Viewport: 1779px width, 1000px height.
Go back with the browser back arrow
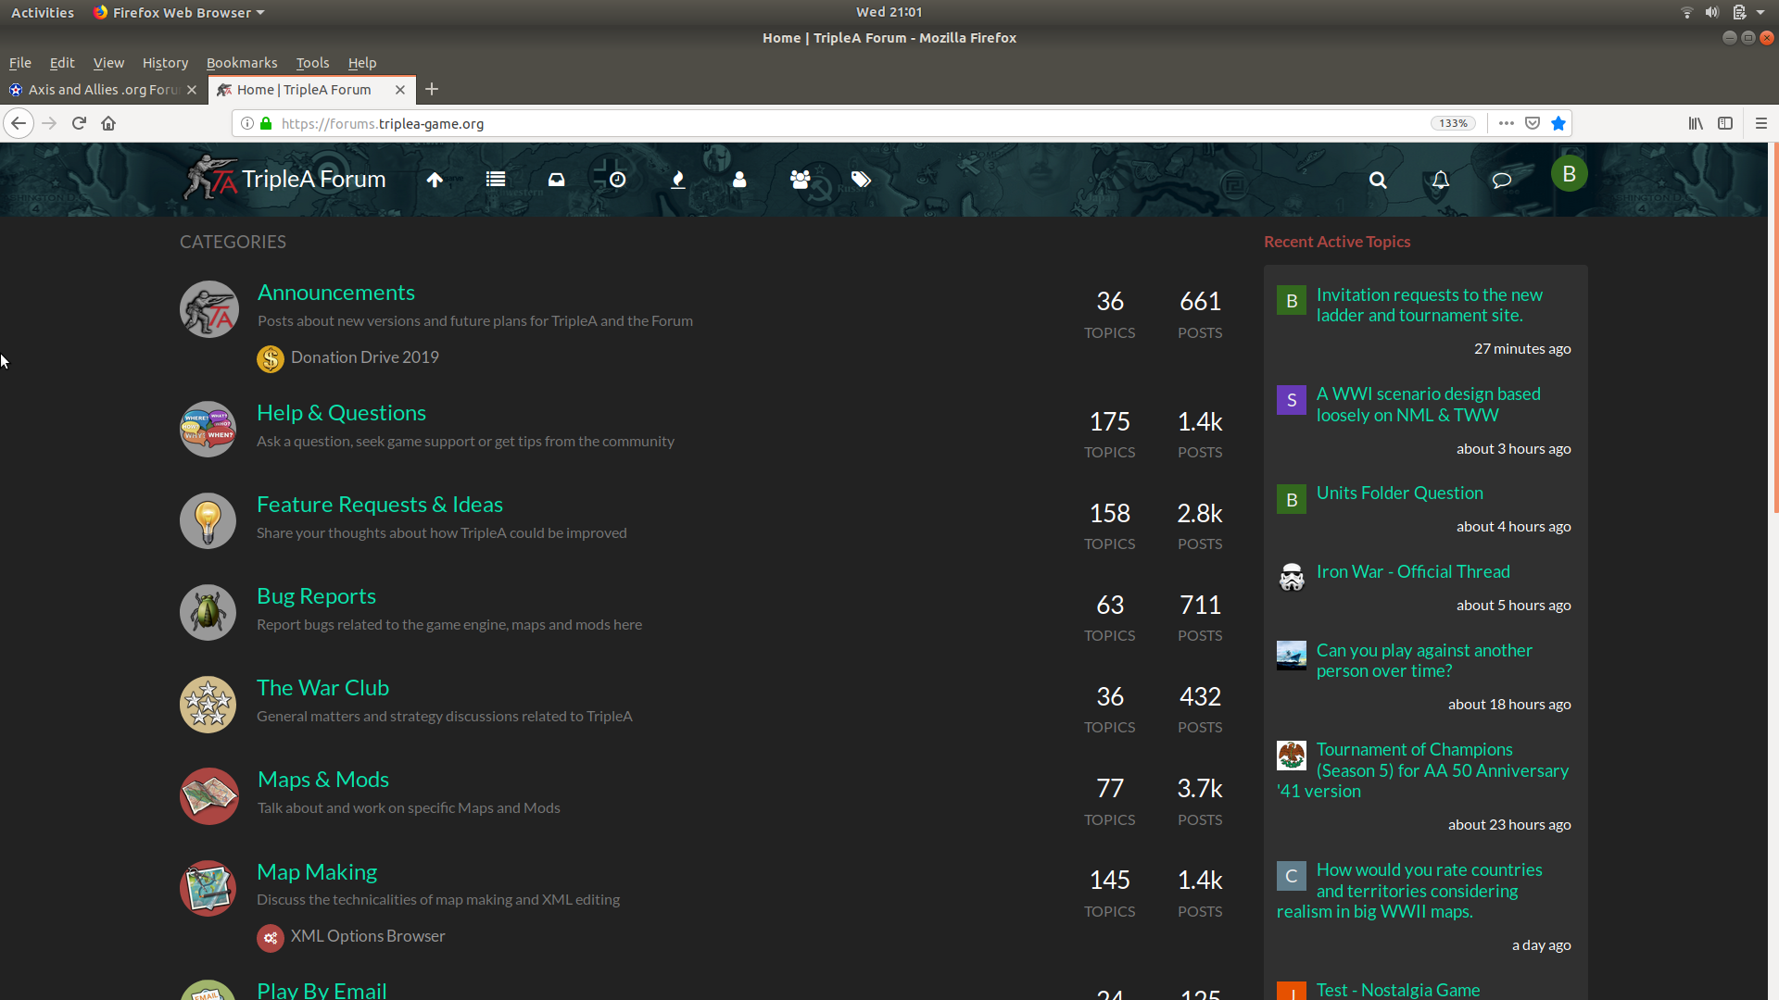19,123
